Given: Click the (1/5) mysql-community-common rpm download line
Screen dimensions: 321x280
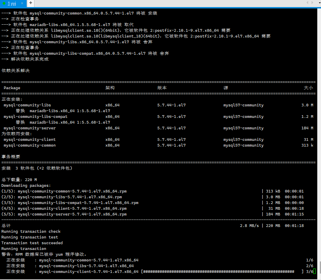Looking at the screenshot, I should point(153,191).
